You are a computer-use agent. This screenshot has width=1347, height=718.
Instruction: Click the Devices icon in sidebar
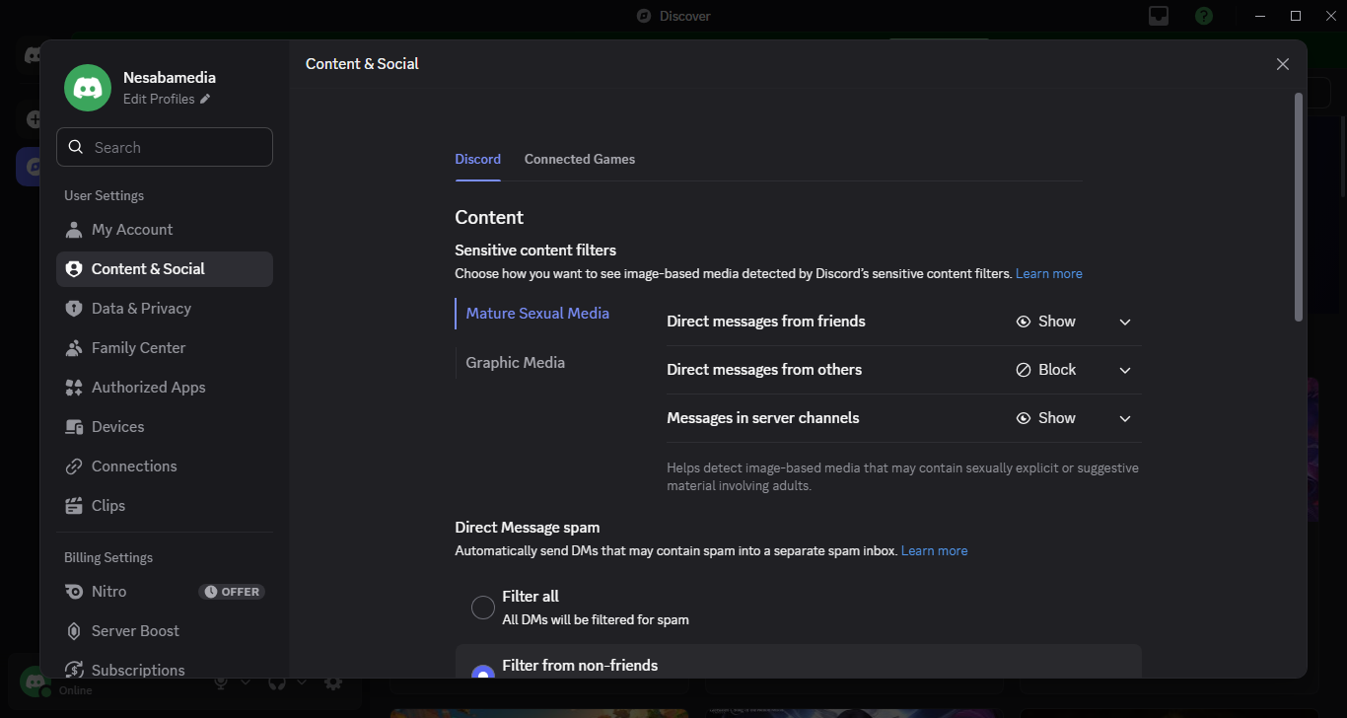(74, 427)
